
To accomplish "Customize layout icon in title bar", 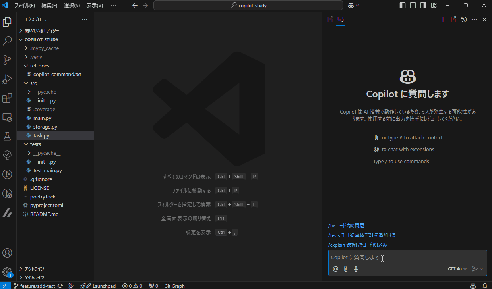I will tap(434, 6).
